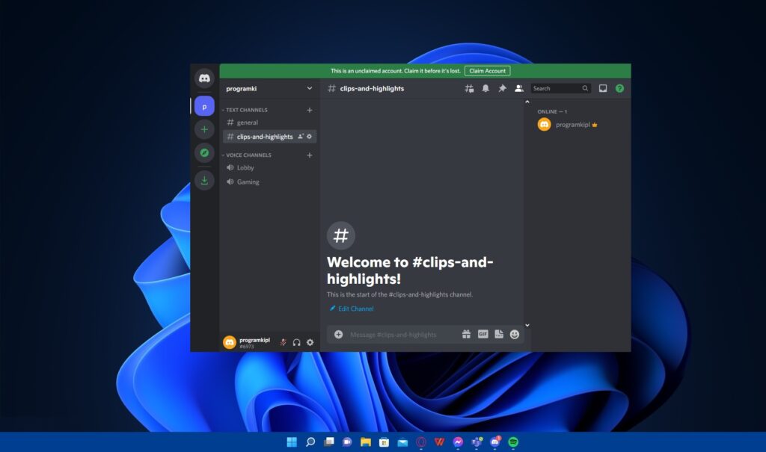Join the Gaming voice channel

[x=269, y=182]
